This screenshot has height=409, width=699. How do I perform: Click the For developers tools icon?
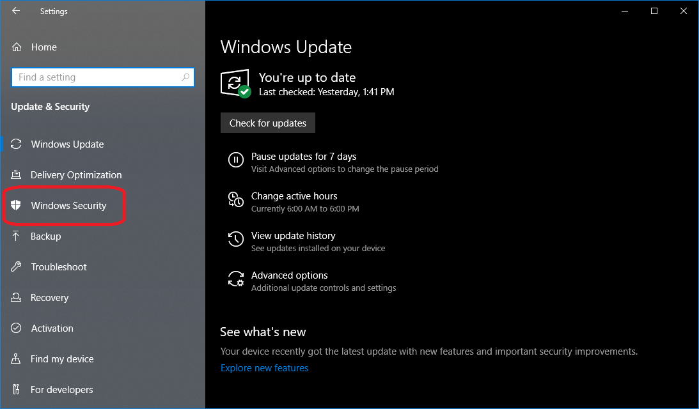click(x=16, y=389)
